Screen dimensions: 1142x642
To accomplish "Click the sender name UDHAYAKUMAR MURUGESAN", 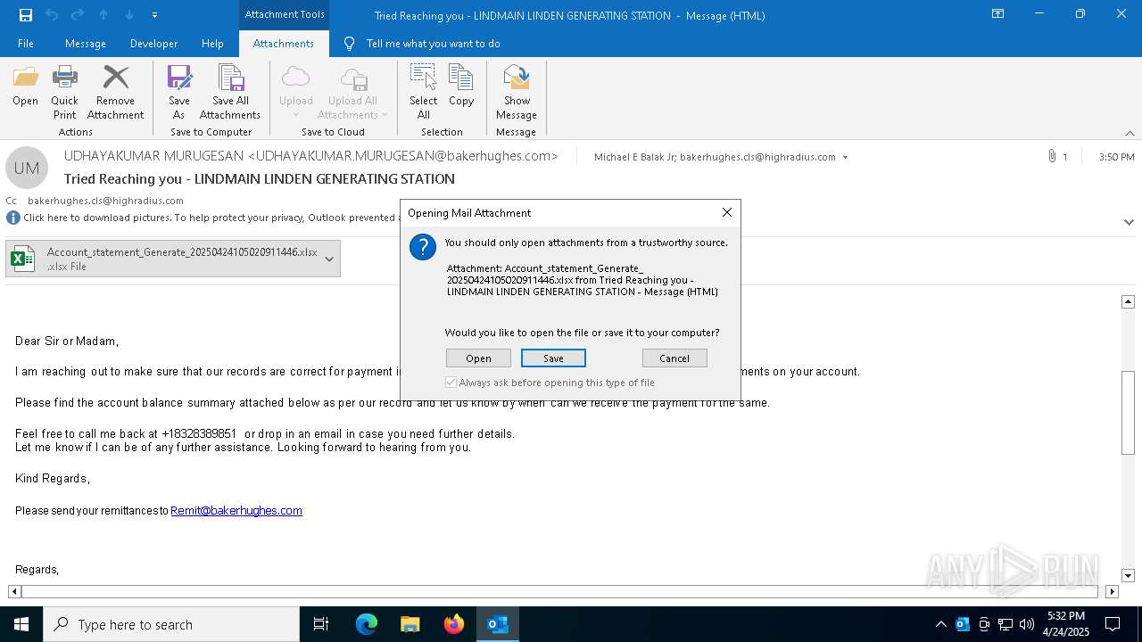I will (x=153, y=156).
